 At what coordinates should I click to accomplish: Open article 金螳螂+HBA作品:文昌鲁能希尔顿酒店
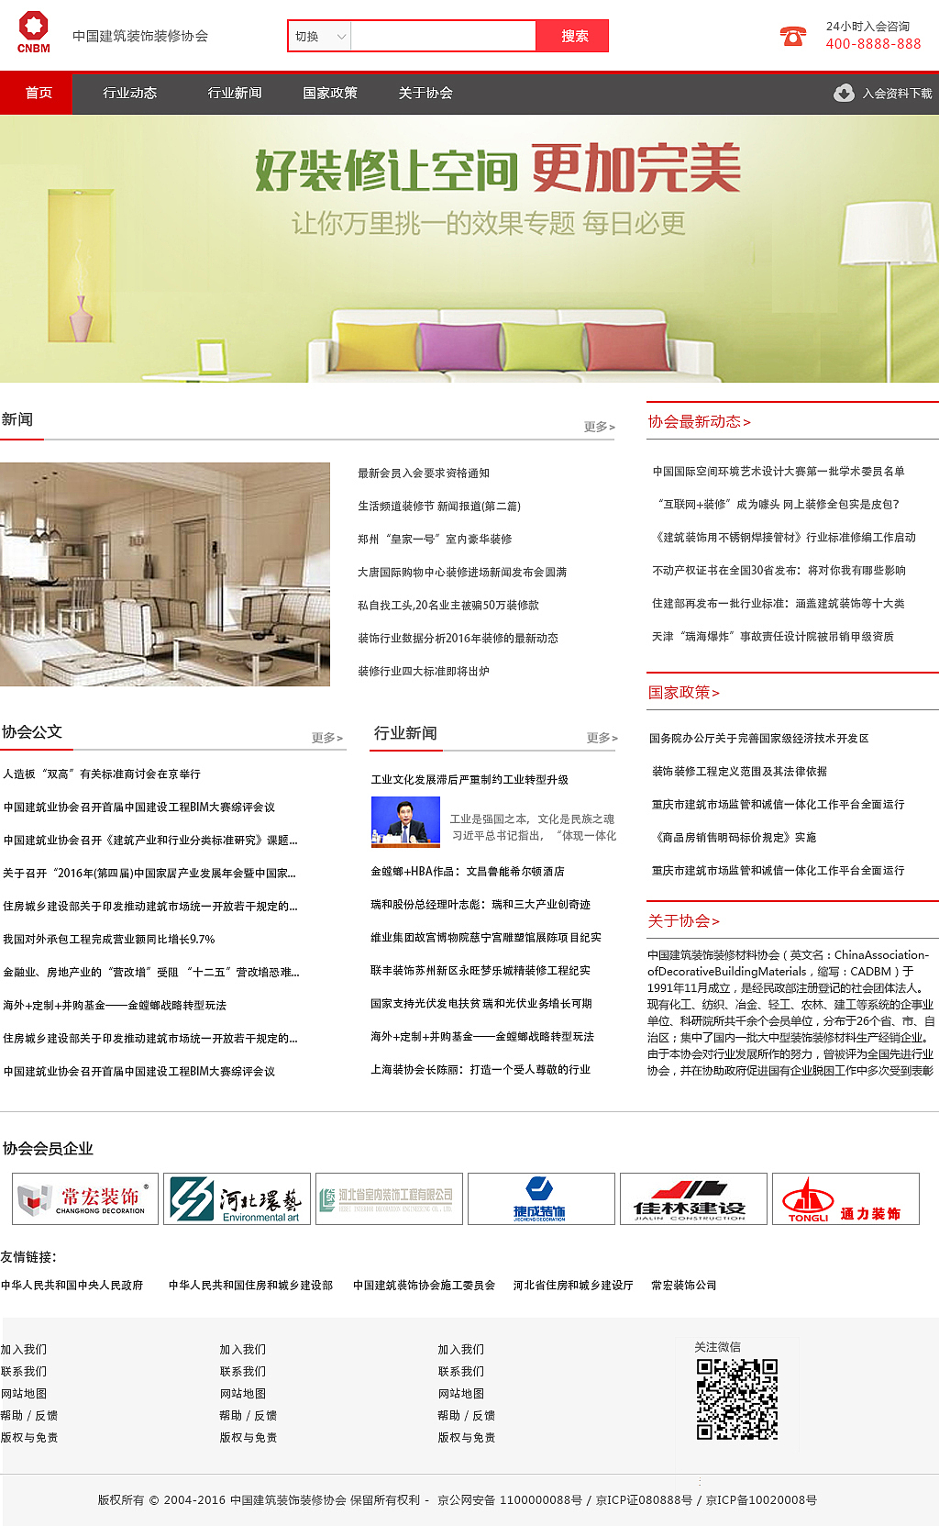pos(468,872)
